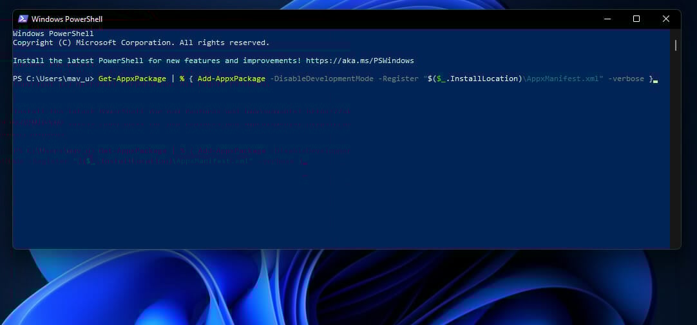Click the blinking cursor at command end

656,81
